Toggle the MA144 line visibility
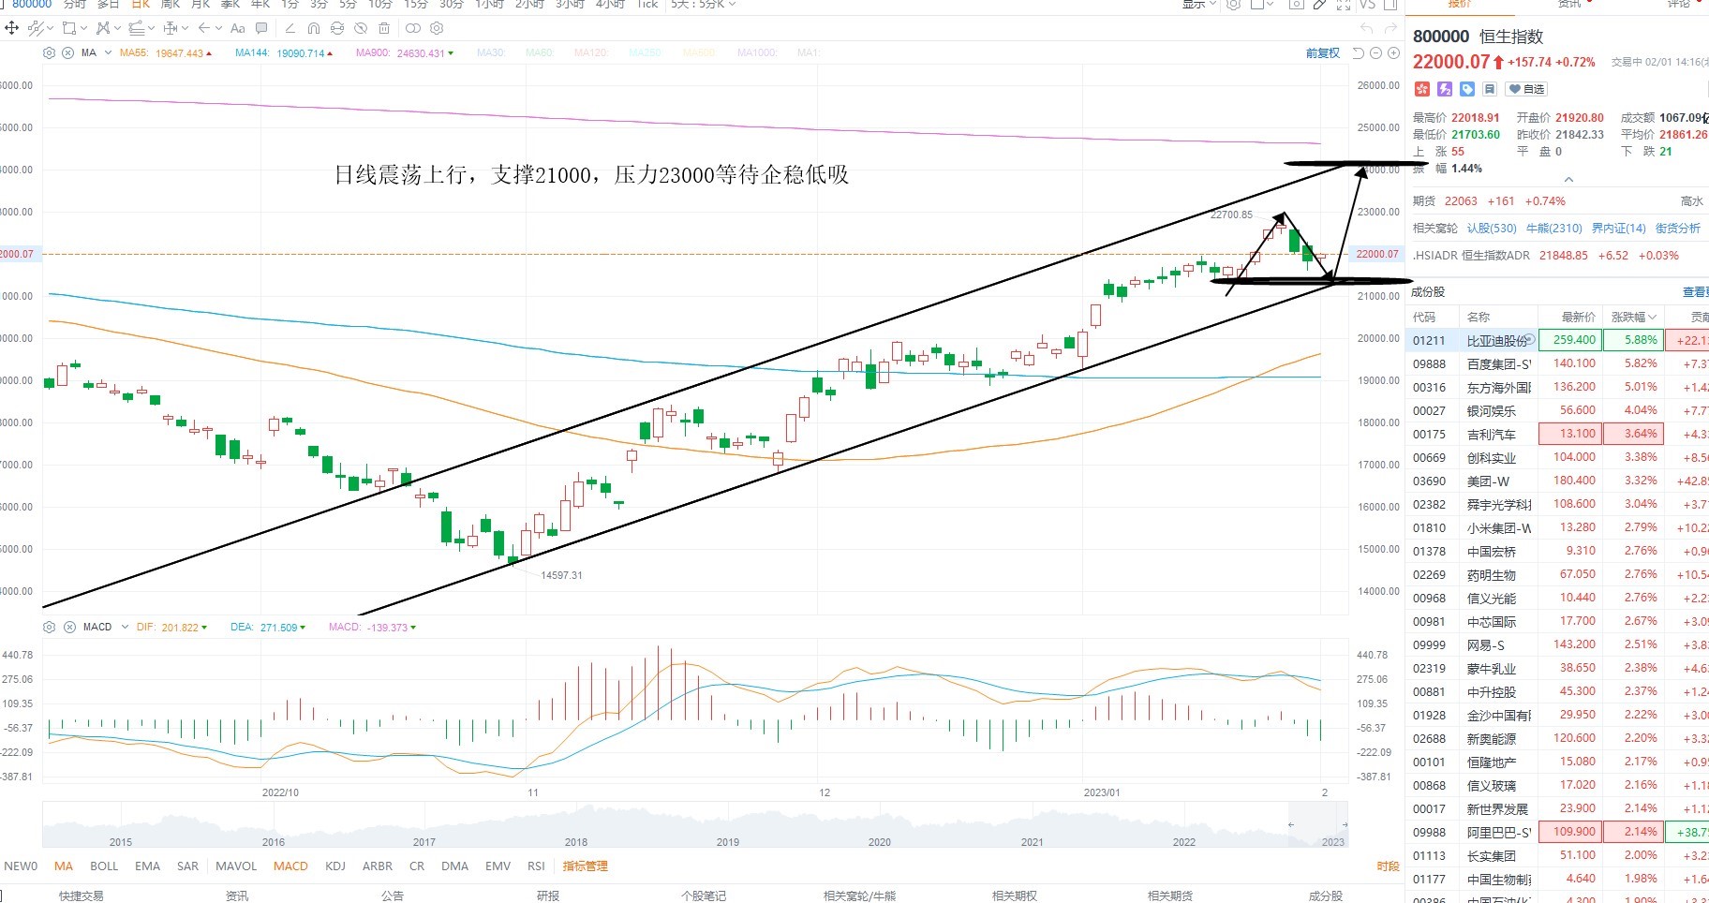The image size is (1709, 903). pyautogui.click(x=284, y=53)
